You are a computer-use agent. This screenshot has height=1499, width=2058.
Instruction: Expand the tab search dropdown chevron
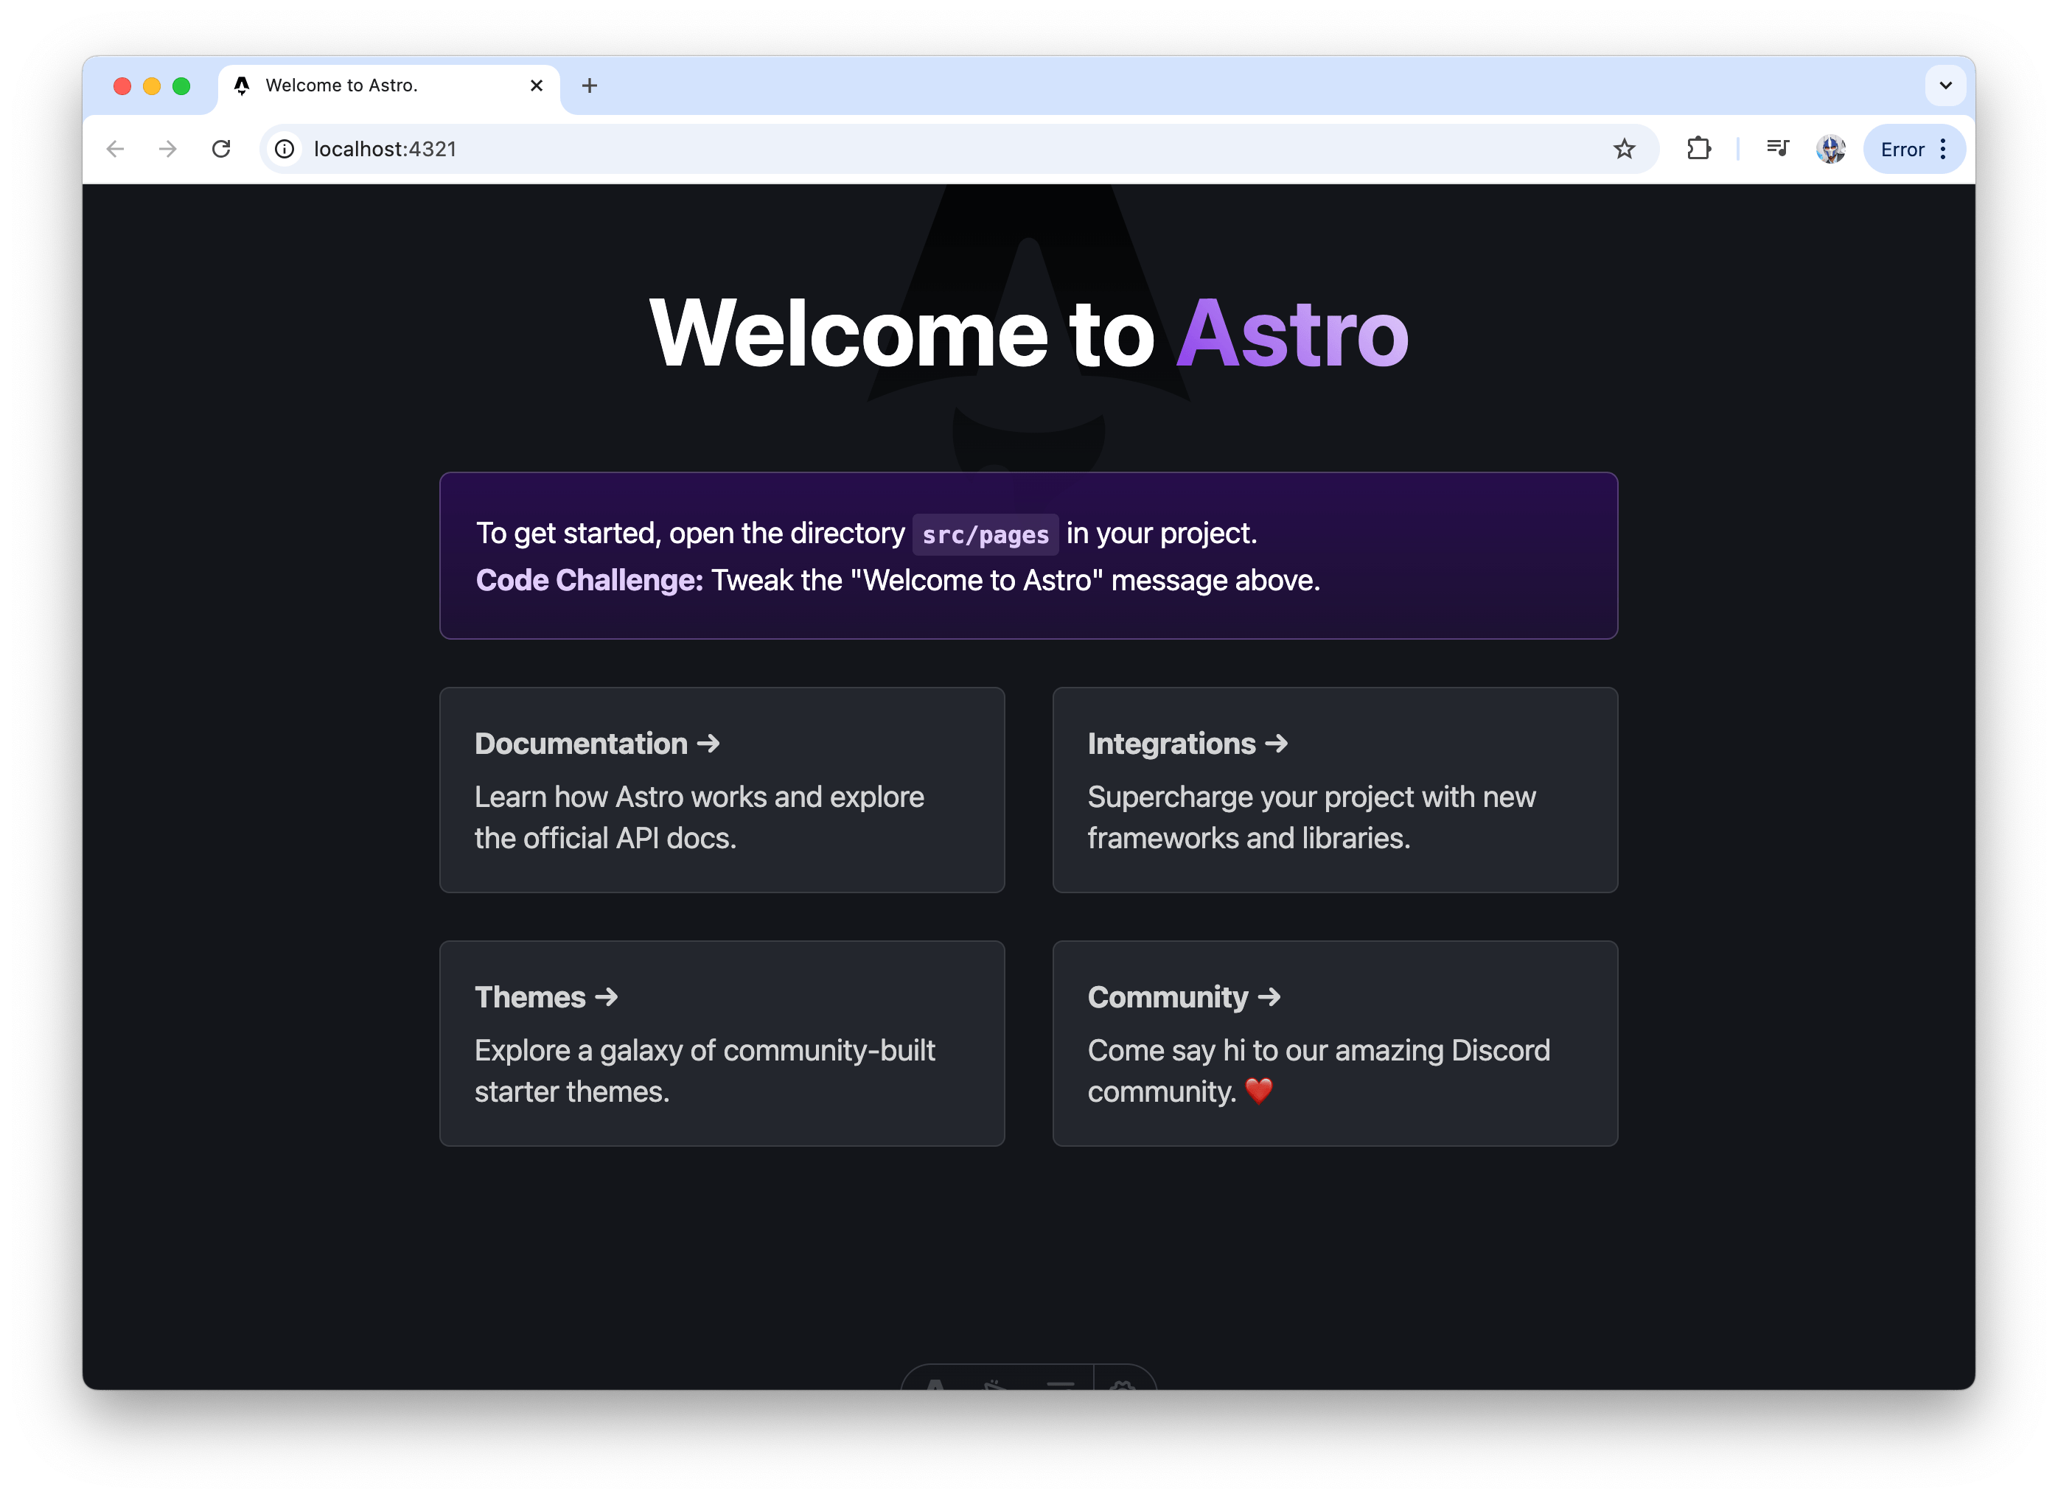1944,85
